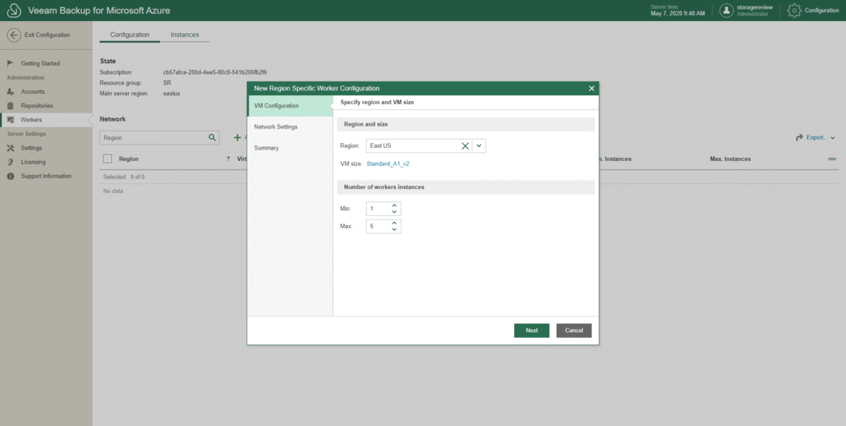Image resolution: width=846 pixels, height=426 pixels.
Task: Click the Export... button label
Action: 817,138
